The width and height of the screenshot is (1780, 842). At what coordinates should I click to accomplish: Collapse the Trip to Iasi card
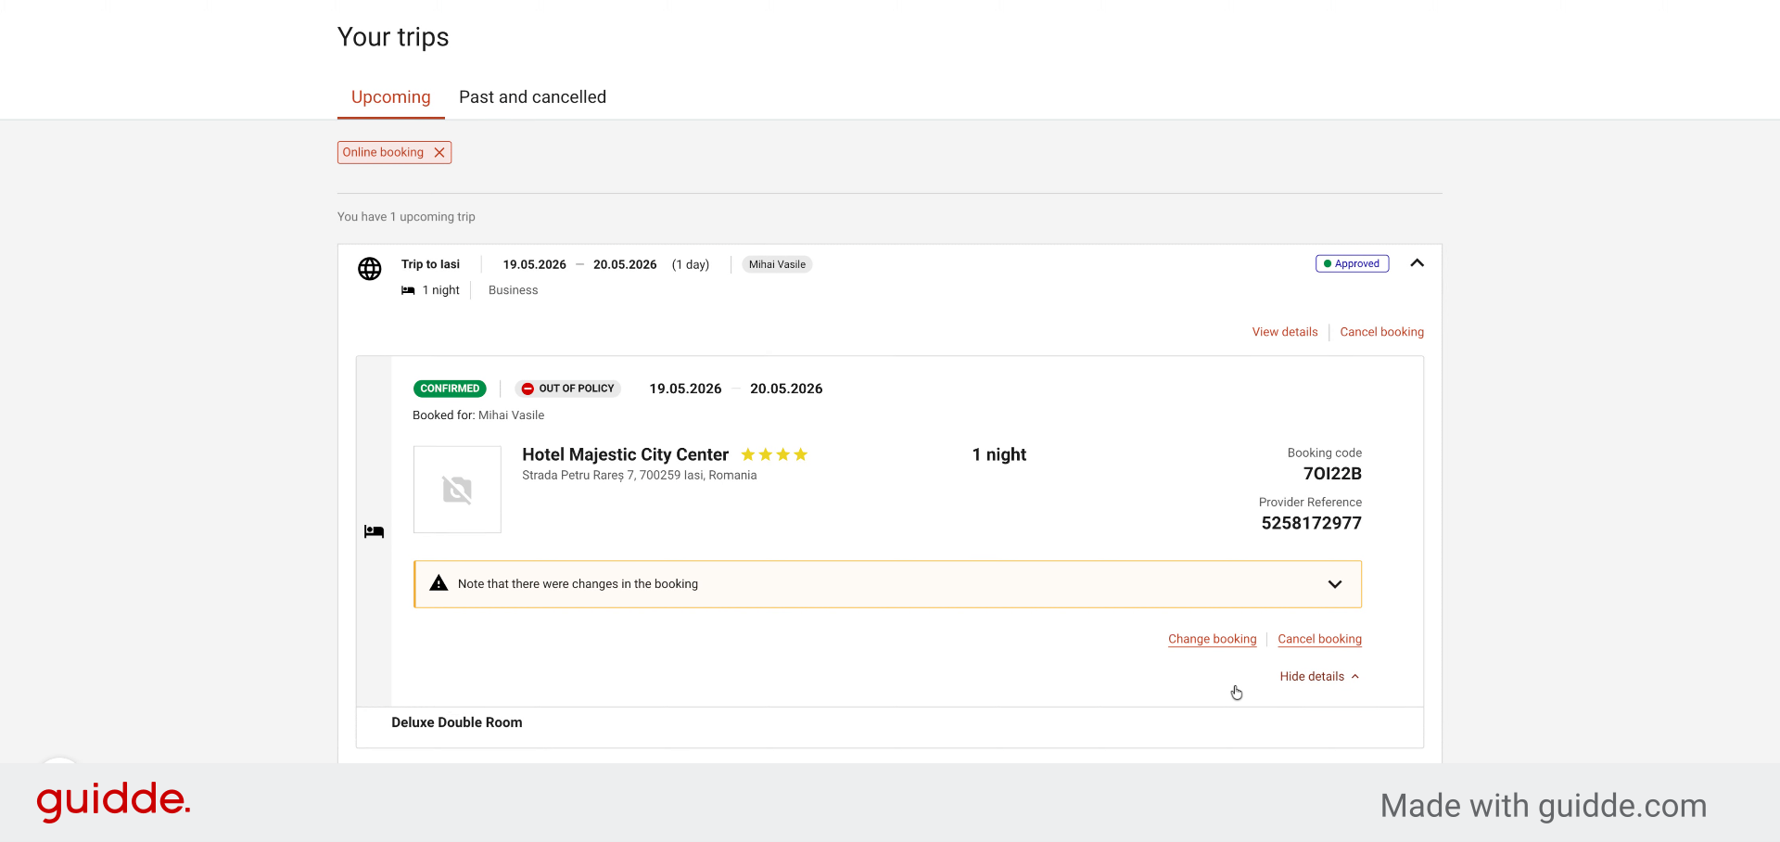[1417, 263]
